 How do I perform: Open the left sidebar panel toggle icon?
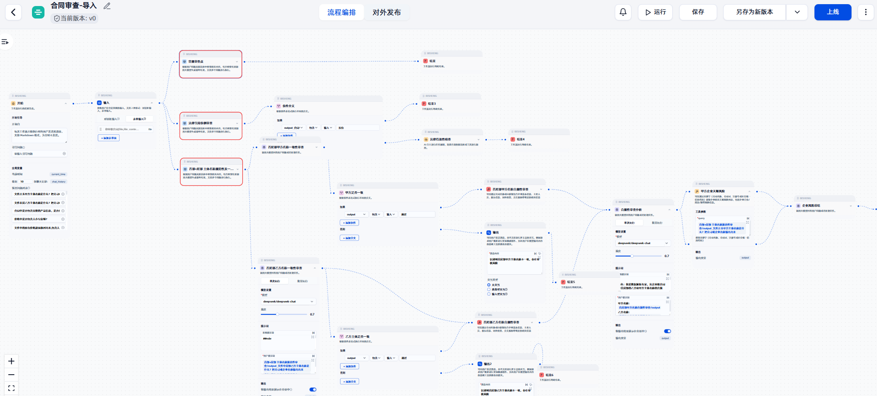(x=5, y=42)
